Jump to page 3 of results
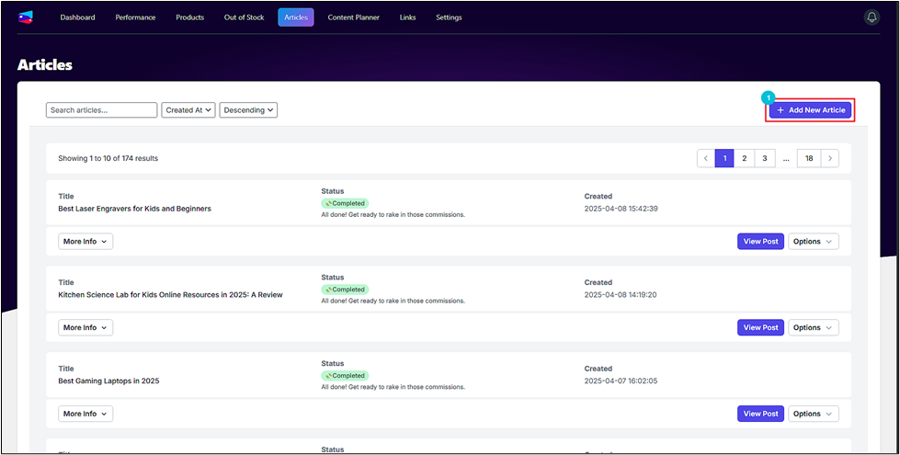The width and height of the screenshot is (900, 455). (x=765, y=158)
